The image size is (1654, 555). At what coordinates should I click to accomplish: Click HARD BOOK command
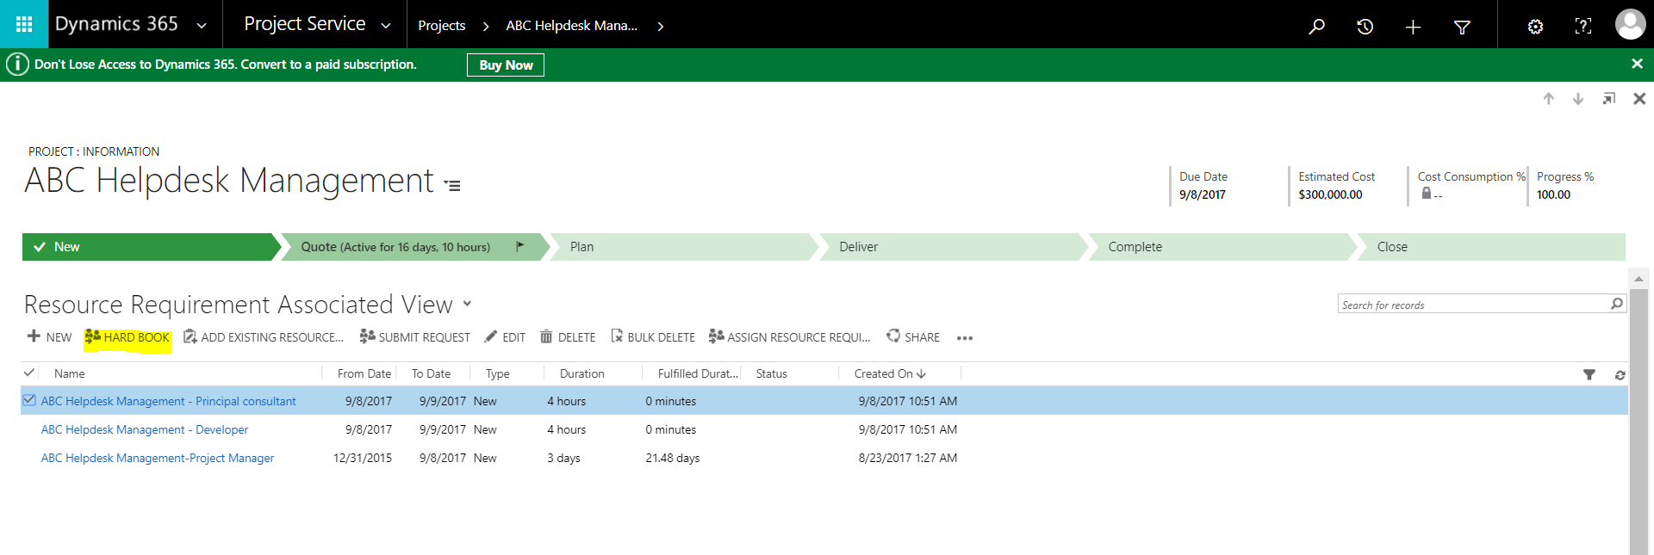(x=127, y=337)
